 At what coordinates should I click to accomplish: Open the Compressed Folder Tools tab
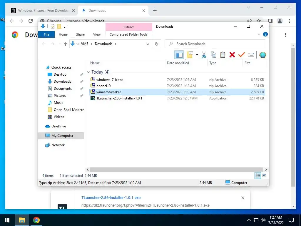(129, 34)
